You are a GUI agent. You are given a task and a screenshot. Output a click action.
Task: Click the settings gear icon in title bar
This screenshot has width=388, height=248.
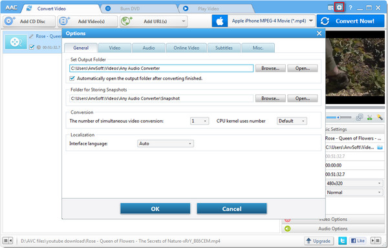coord(339,7)
